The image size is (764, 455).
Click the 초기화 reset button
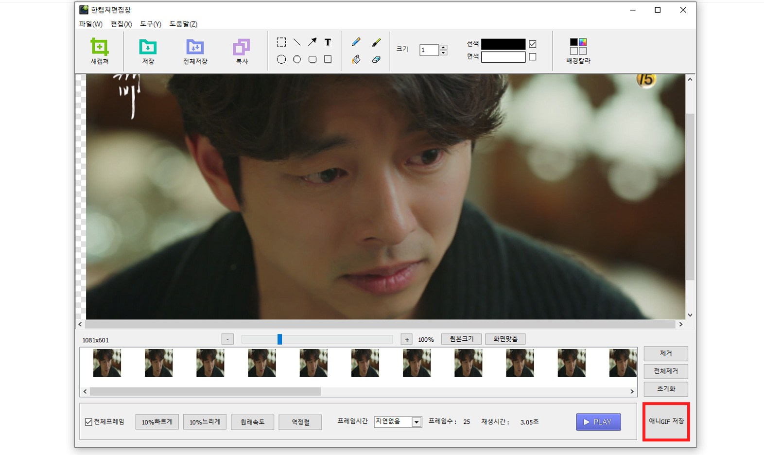[666, 389]
